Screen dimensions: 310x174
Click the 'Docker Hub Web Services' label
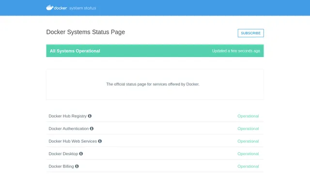tap(73, 141)
